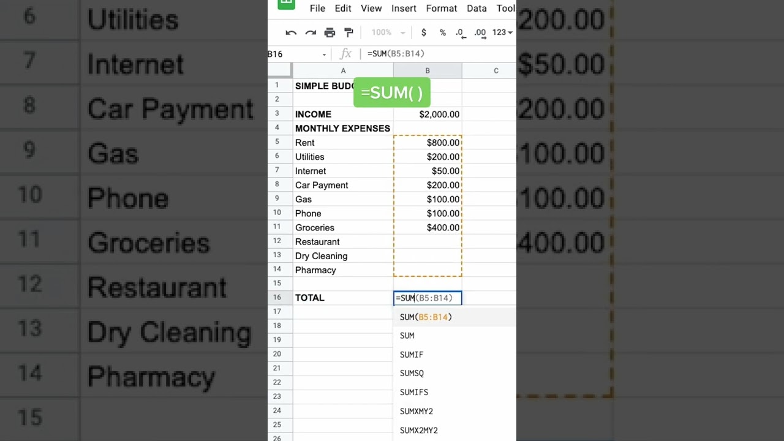The height and width of the screenshot is (441, 784).
Task: Select row 3 header
Action: point(280,114)
